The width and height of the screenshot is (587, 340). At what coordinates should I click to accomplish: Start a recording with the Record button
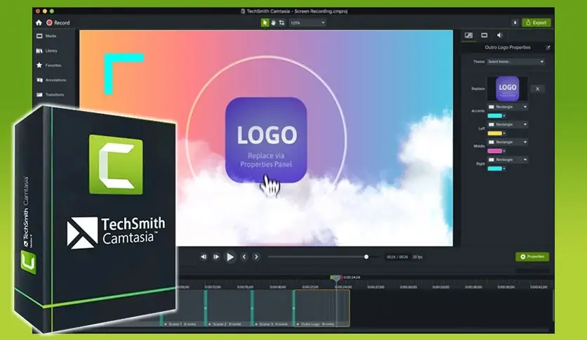[x=58, y=22]
